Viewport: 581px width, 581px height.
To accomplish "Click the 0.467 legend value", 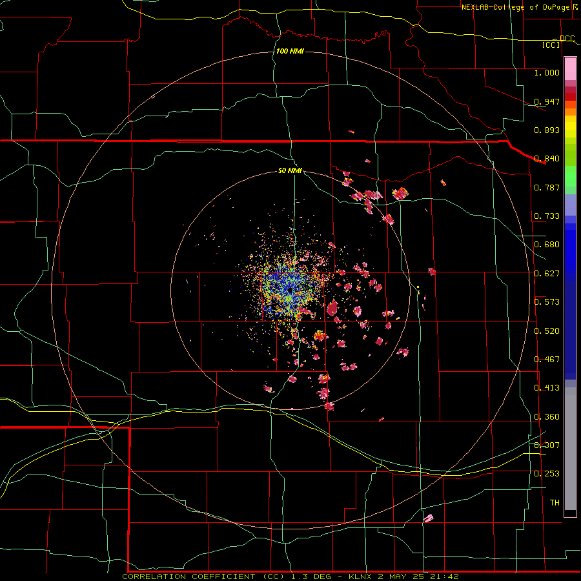I will pos(547,360).
